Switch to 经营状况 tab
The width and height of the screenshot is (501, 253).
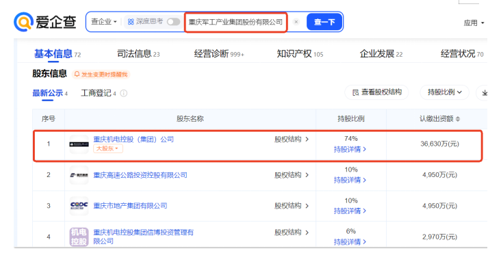click(x=462, y=54)
